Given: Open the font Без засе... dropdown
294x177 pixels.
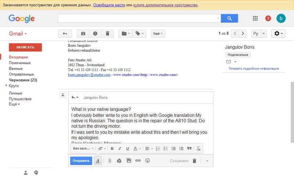Looking at the screenshot, I should 83,148.
